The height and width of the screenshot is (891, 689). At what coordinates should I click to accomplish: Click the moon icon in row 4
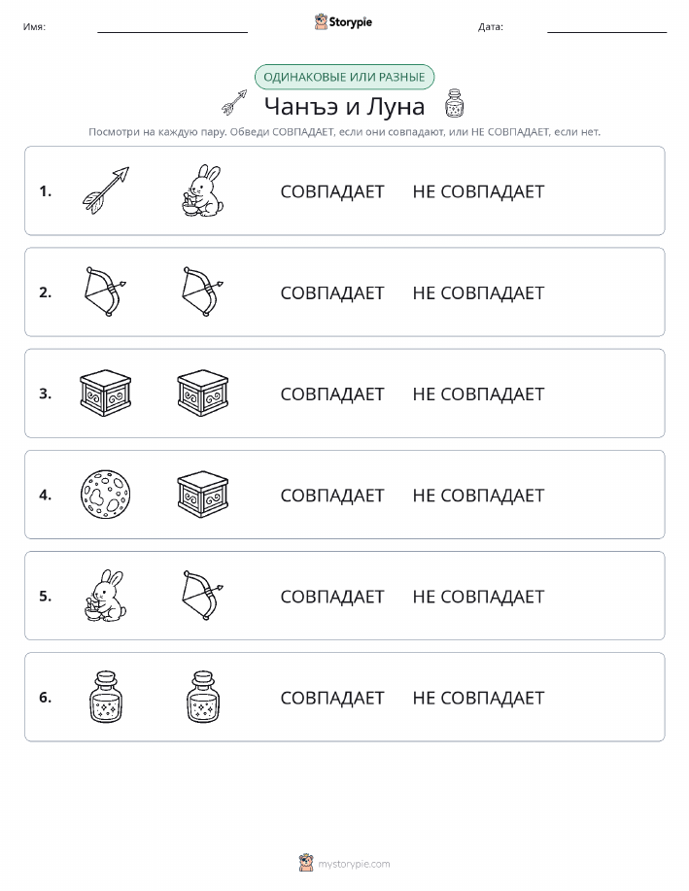[106, 495]
